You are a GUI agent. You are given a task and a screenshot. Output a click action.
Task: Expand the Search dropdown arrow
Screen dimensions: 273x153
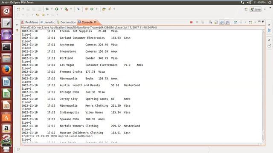(x=114, y=9)
